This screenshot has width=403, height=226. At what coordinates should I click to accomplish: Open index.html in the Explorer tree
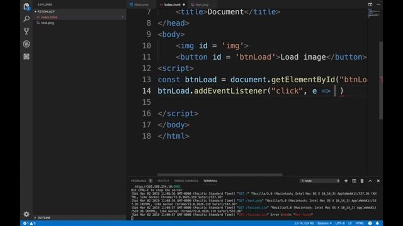pos(49,17)
